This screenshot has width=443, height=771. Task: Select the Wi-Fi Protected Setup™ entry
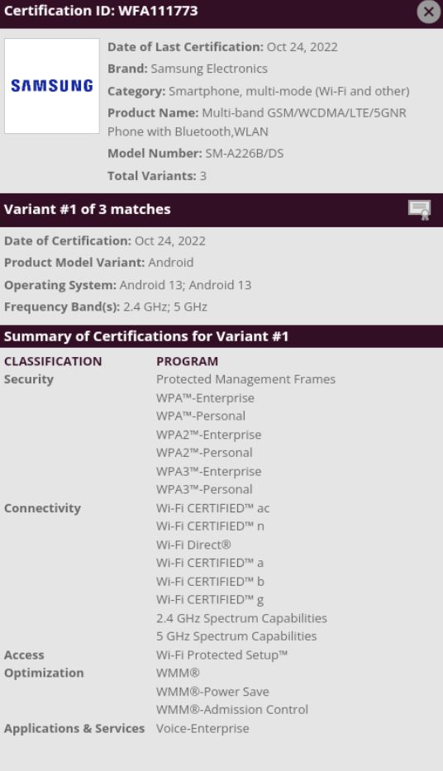click(x=221, y=655)
